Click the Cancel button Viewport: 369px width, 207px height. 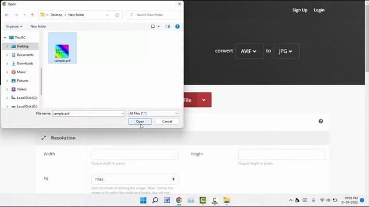(167, 121)
